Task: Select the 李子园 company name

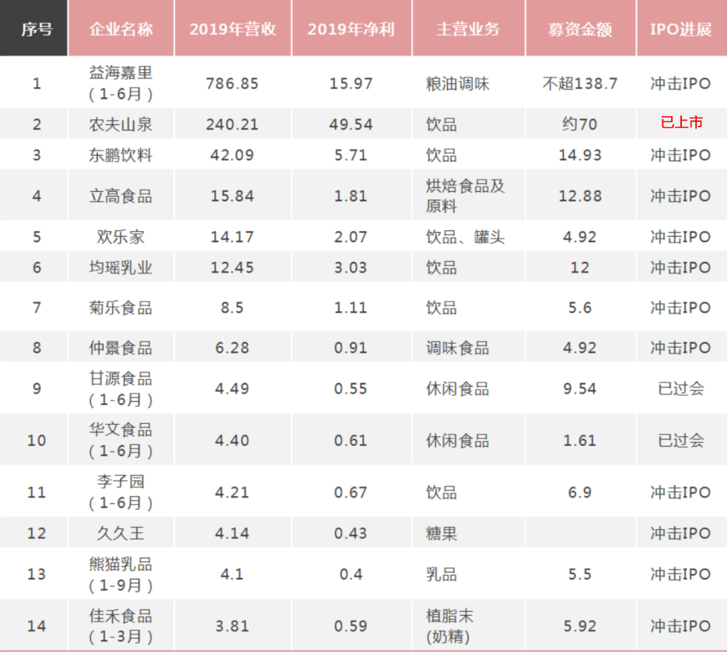Action: [120, 492]
